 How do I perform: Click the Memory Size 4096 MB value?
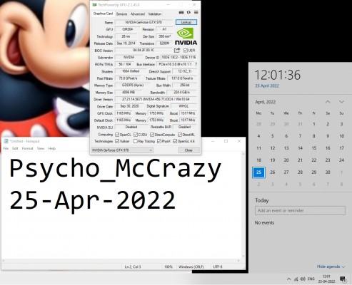click(x=129, y=92)
